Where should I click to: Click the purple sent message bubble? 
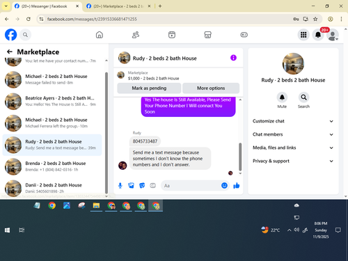tap(188, 106)
